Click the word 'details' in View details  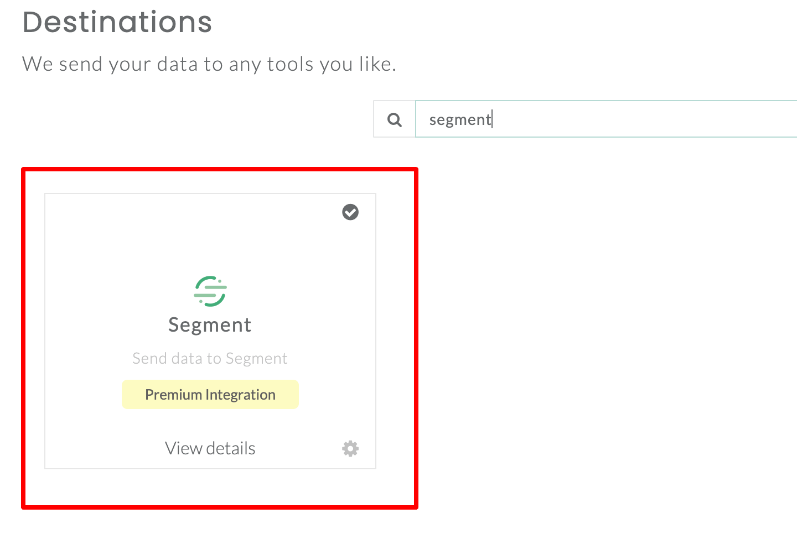(x=231, y=448)
